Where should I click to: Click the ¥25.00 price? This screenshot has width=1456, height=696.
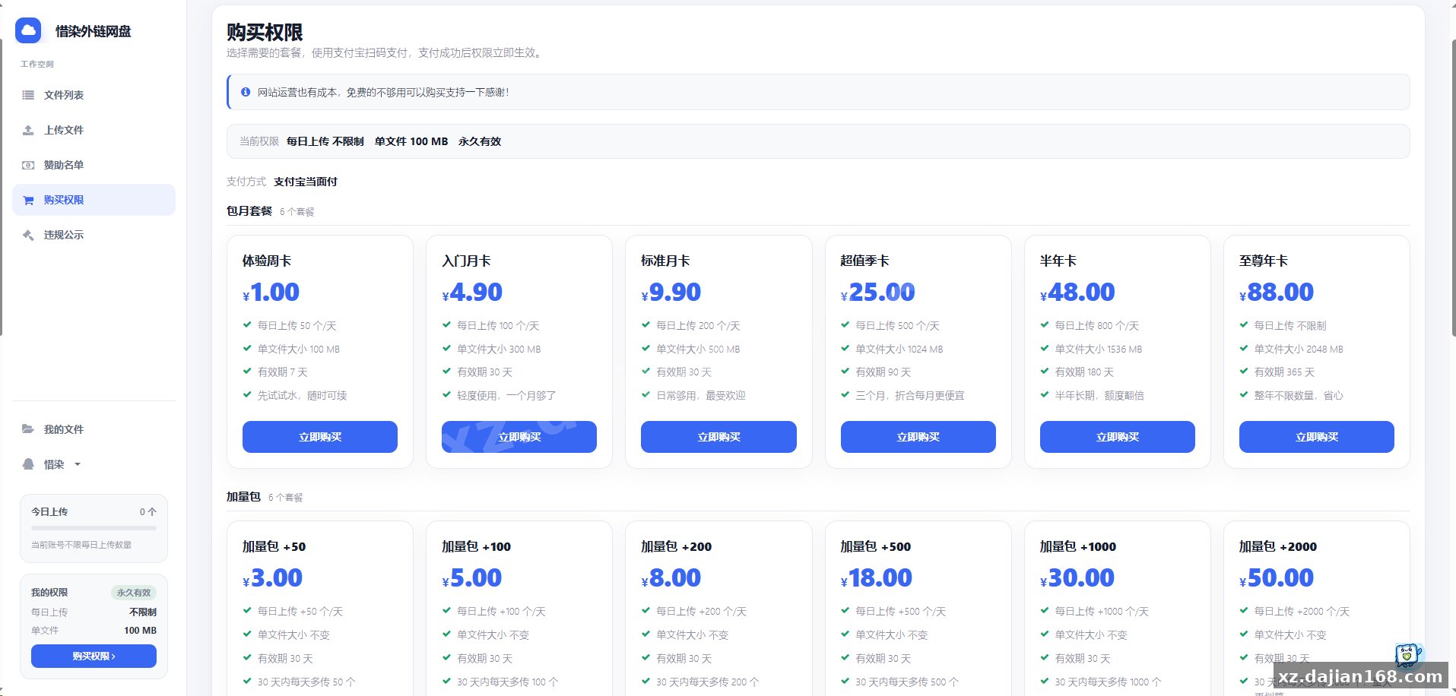tap(878, 293)
